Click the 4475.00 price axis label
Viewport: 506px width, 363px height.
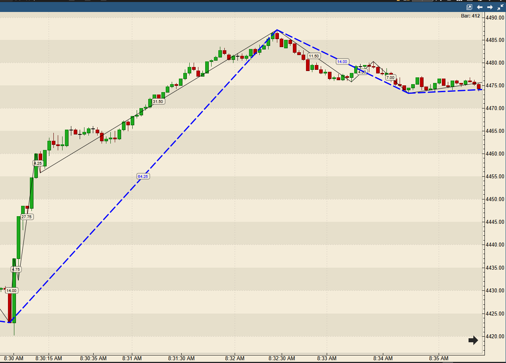click(x=495, y=85)
